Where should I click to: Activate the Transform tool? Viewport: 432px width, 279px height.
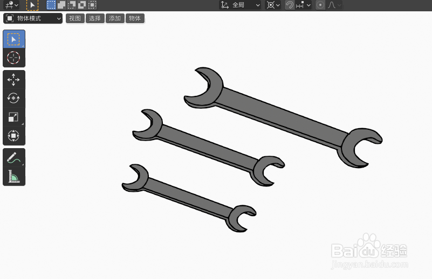(x=14, y=136)
